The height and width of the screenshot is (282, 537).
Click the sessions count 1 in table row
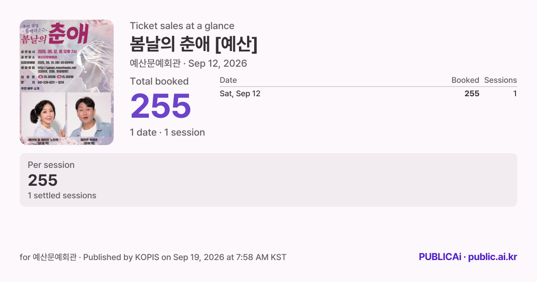(515, 94)
